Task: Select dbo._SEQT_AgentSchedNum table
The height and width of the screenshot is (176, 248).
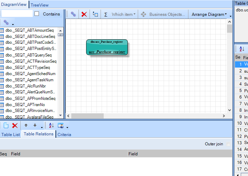Action: pos(30,74)
